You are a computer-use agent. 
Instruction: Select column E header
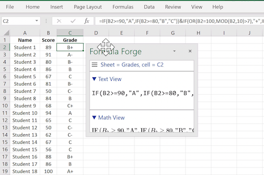click(122, 33)
